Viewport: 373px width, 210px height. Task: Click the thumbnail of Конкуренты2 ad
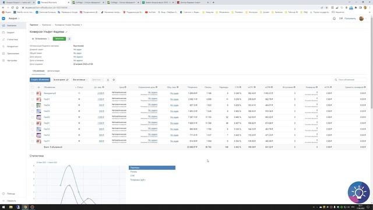point(39,93)
